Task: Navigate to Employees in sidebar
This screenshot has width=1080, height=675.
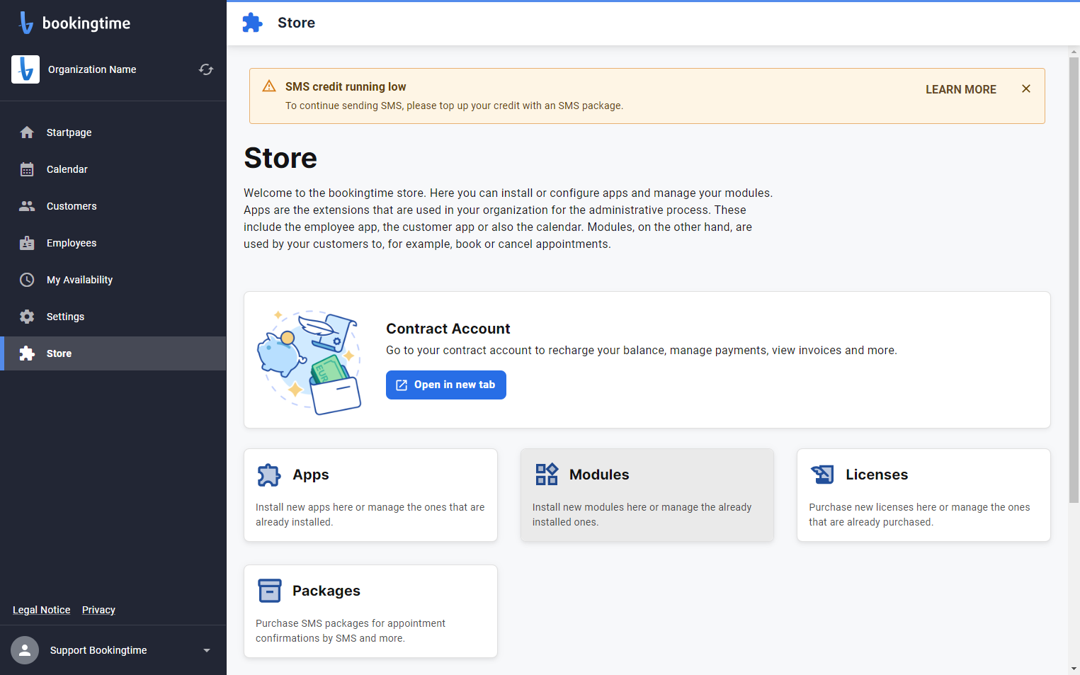Action: 113,243
